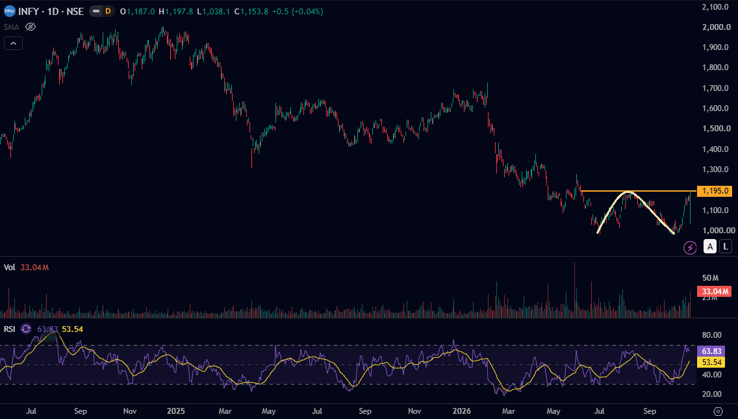The width and height of the screenshot is (738, 419).
Task: Click the yellow 53.54 RSI axis tag
Action: 711,362
